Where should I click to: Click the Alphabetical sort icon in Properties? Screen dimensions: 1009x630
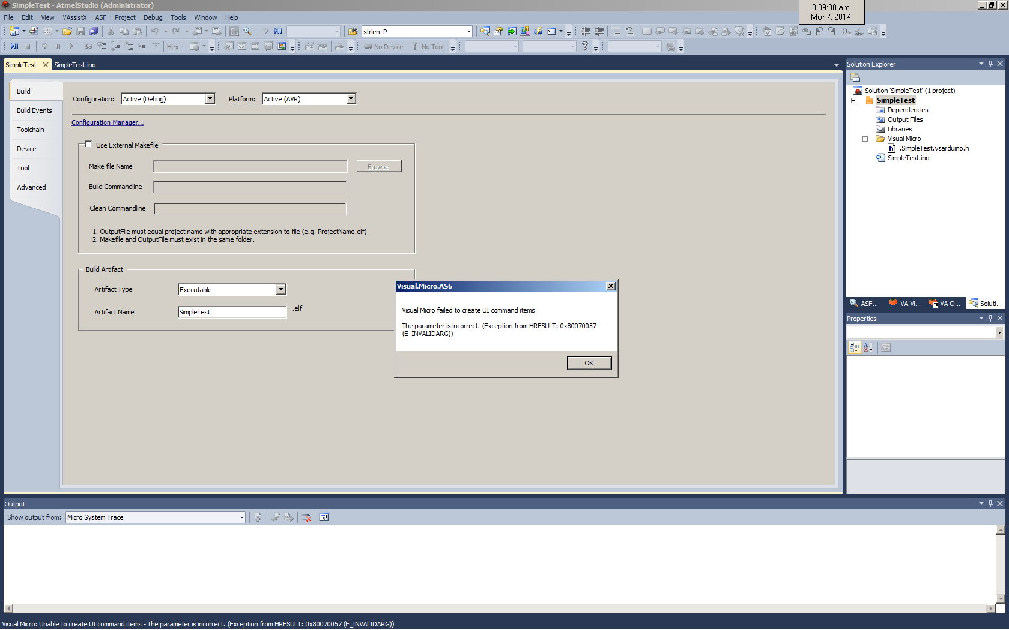(868, 347)
